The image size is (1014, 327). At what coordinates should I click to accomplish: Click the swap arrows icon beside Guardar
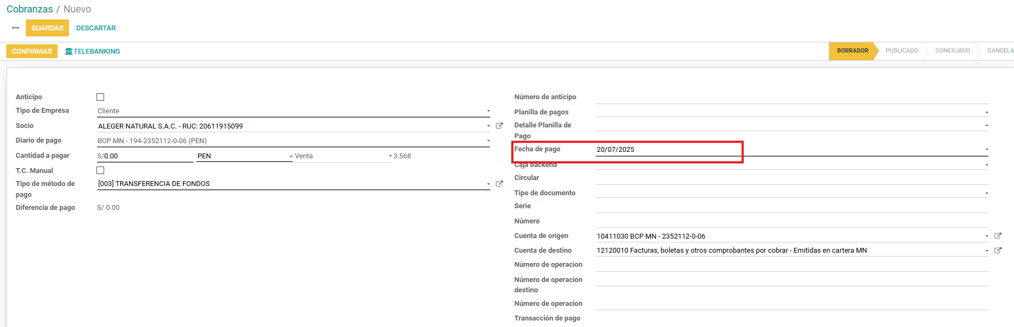pyautogui.click(x=15, y=28)
